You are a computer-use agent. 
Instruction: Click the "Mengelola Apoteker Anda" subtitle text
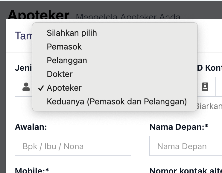click(128, 17)
